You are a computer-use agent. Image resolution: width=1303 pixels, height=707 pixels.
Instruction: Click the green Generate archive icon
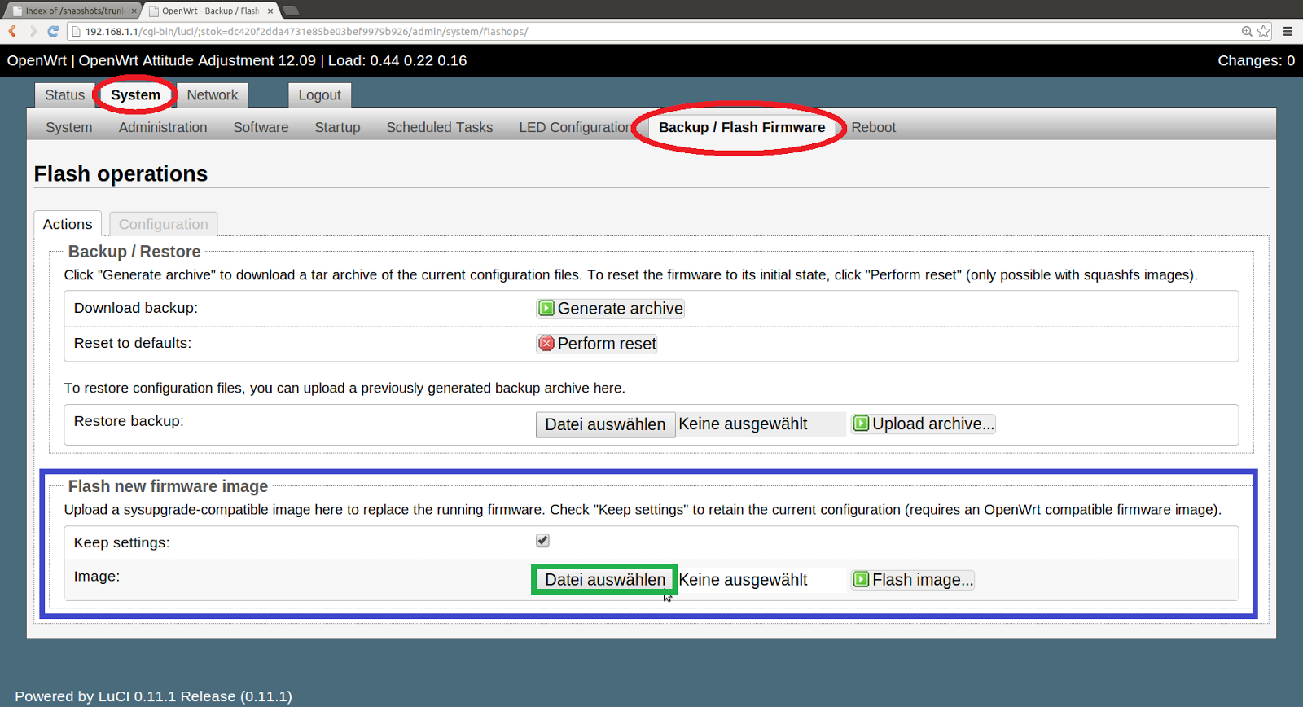(546, 308)
